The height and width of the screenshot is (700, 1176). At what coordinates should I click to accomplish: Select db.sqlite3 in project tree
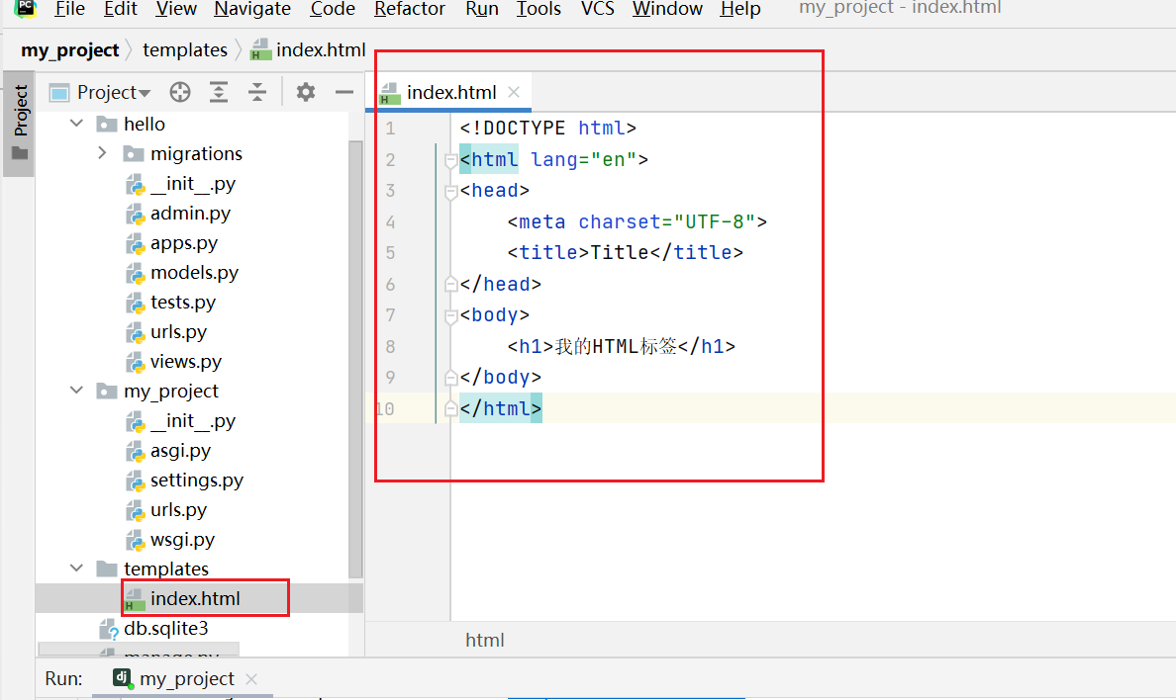[165, 628]
